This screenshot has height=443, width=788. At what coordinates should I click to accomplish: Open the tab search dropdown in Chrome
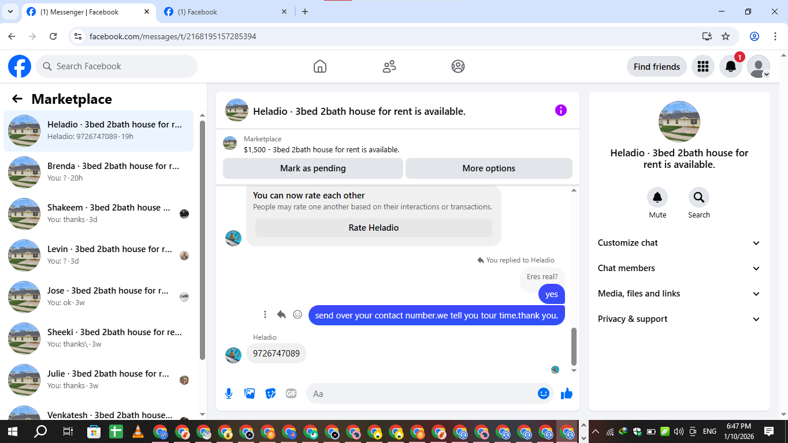10,12
